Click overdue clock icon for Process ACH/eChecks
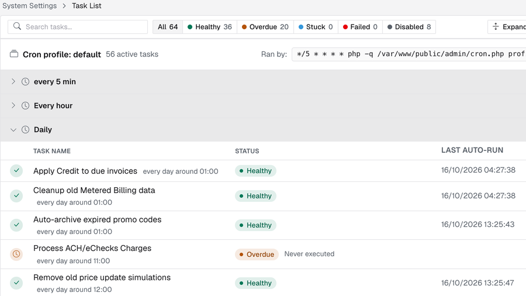Screen dimensions: 526x296 (x=16, y=254)
